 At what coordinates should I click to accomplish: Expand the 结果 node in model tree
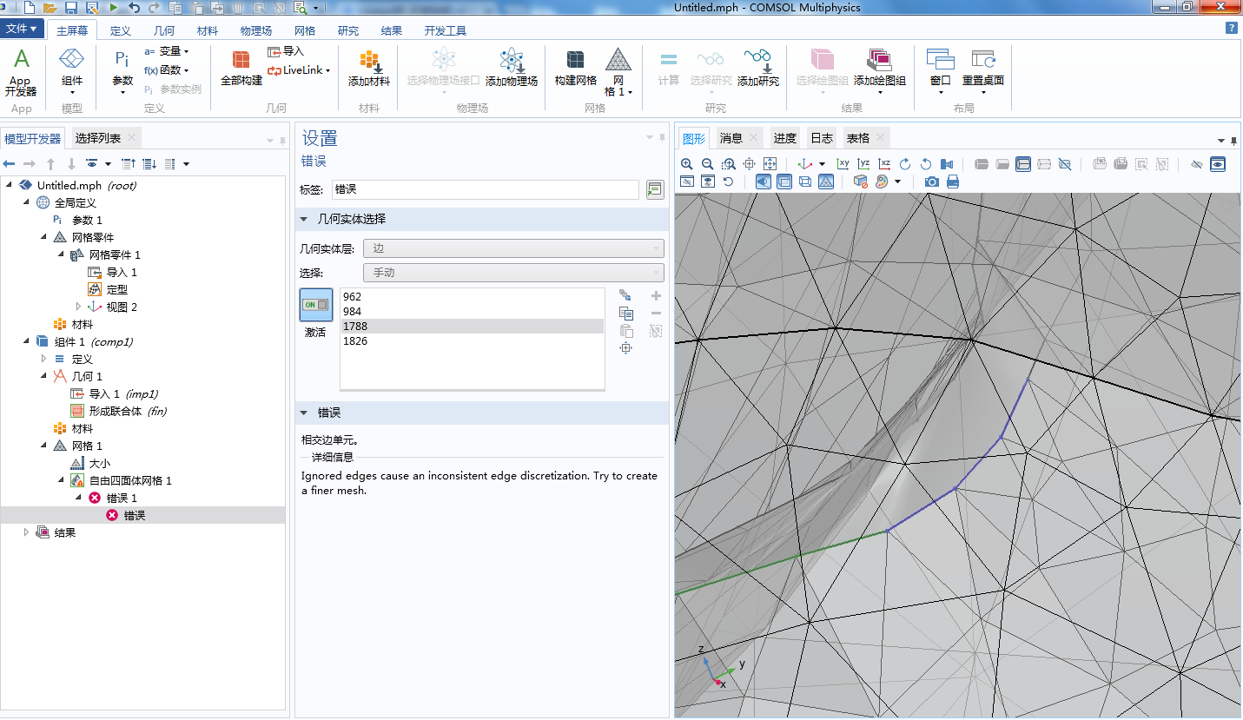tap(26, 532)
